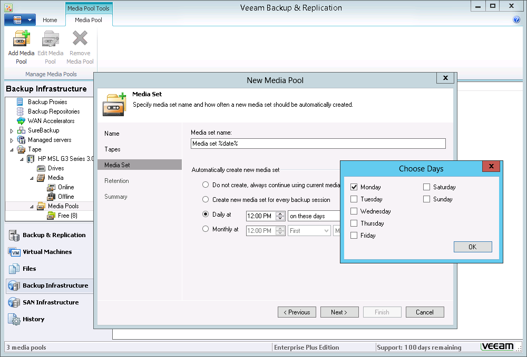527x357 pixels.
Task: Select 'Do not create' media set radio option
Action: pos(206,185)
